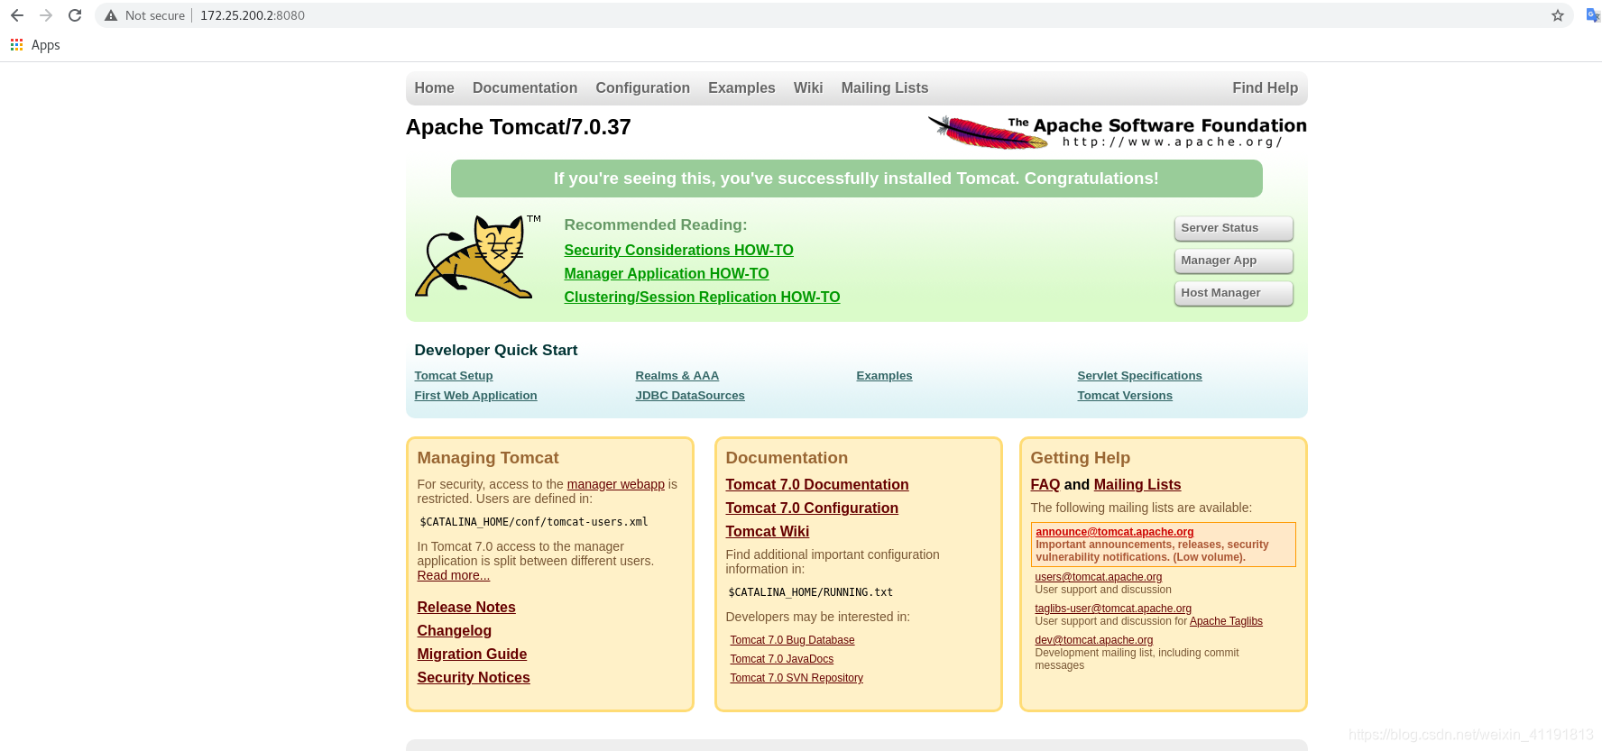Open the Home nav item
Screen dimensions: 1602x751
click(434, 87)
